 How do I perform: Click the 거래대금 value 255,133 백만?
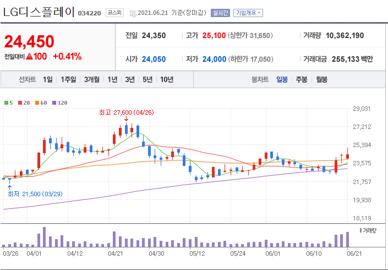coord(352,59)
